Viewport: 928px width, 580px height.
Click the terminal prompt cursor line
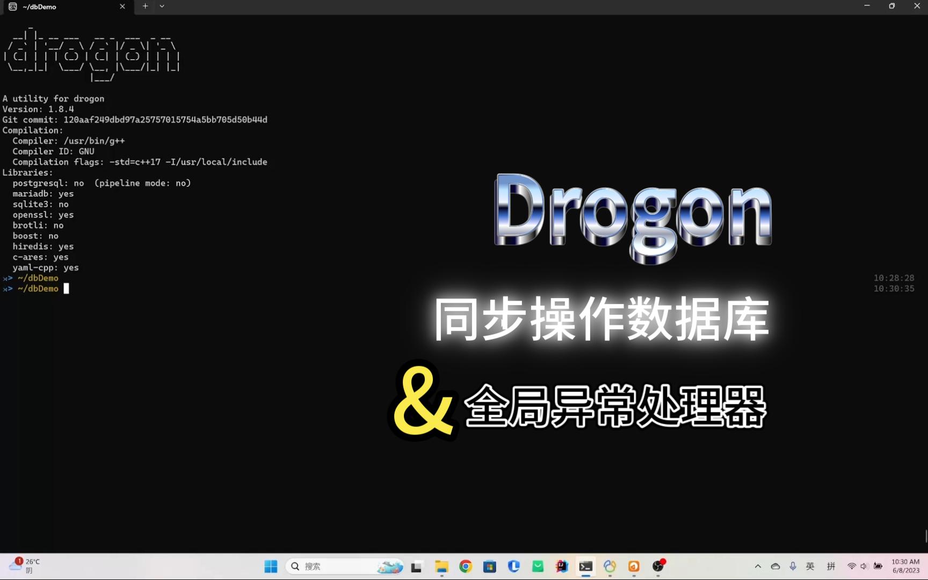click(36, 288)
